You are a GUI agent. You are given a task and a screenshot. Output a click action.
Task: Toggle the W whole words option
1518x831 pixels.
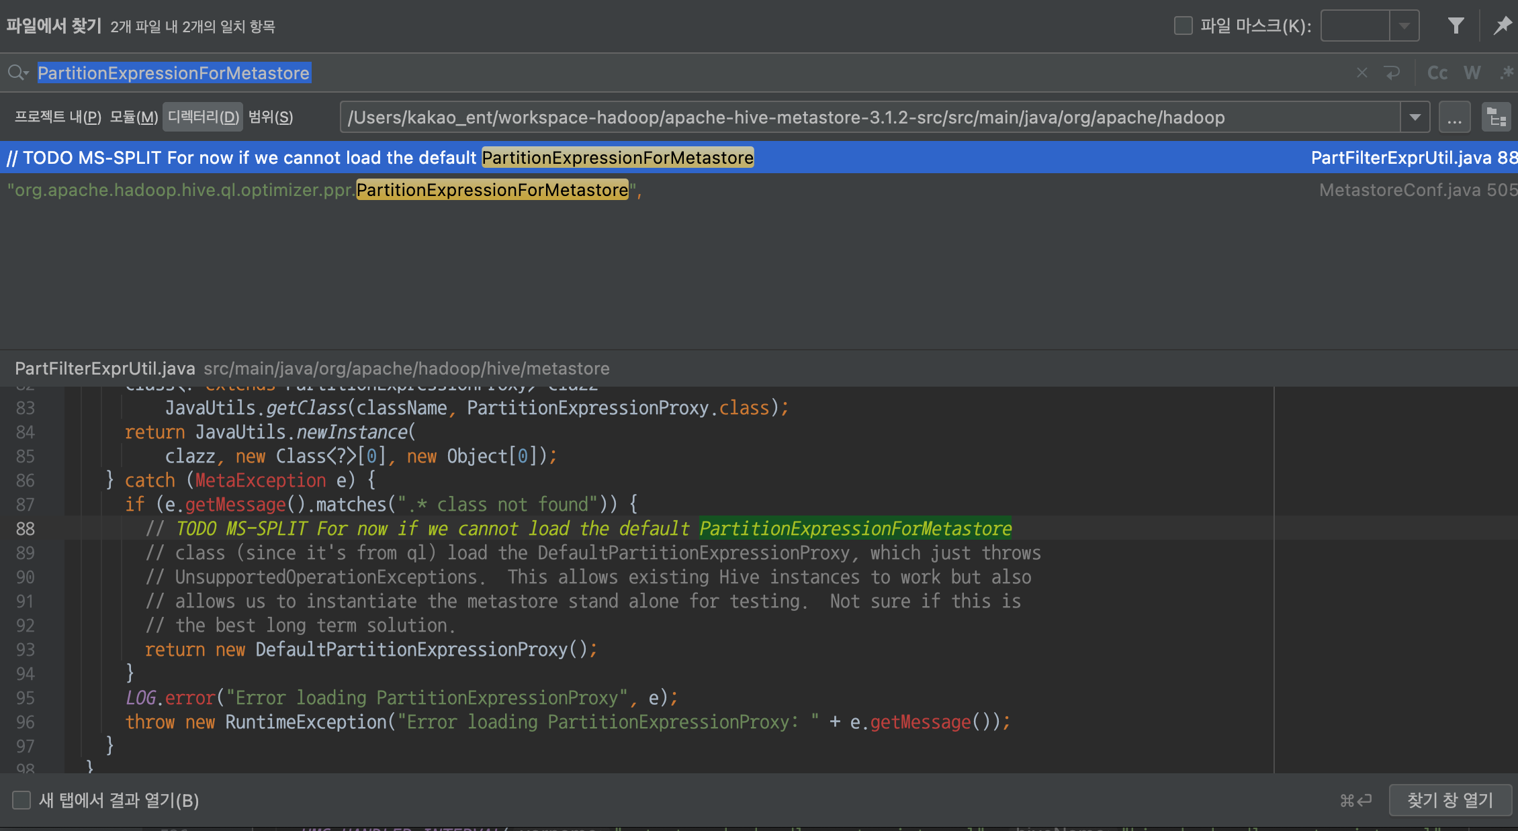click(x=1472, y=72)
